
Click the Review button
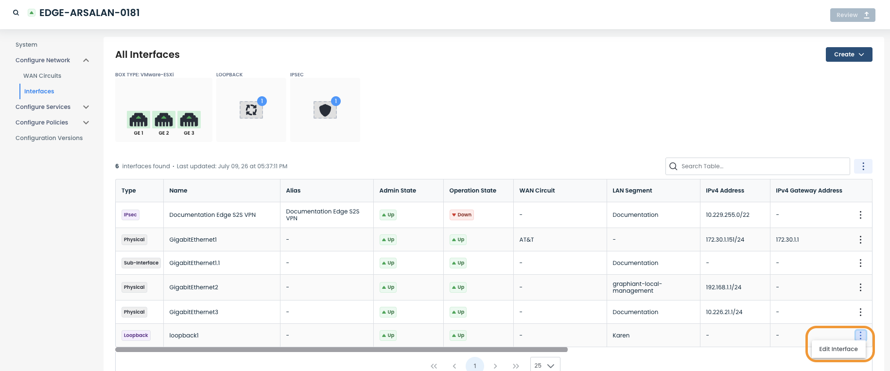pos(853,15)
